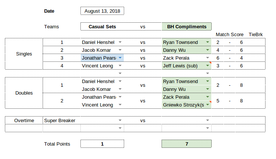
Task: Click comment marker on Jeff Lewis cell
Action: point(210,63)
